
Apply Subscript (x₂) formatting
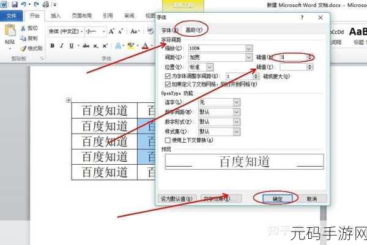coord(96,46)
